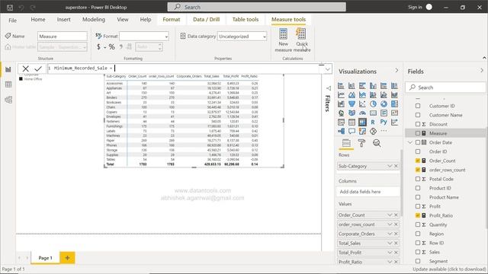Apply currency format with dollar sign
Viewport: 488px width, 274px height.
pyautogui.click(x=98, y=47)
